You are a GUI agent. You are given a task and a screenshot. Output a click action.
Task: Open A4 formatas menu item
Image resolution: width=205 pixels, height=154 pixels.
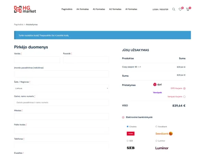(82, 9)
